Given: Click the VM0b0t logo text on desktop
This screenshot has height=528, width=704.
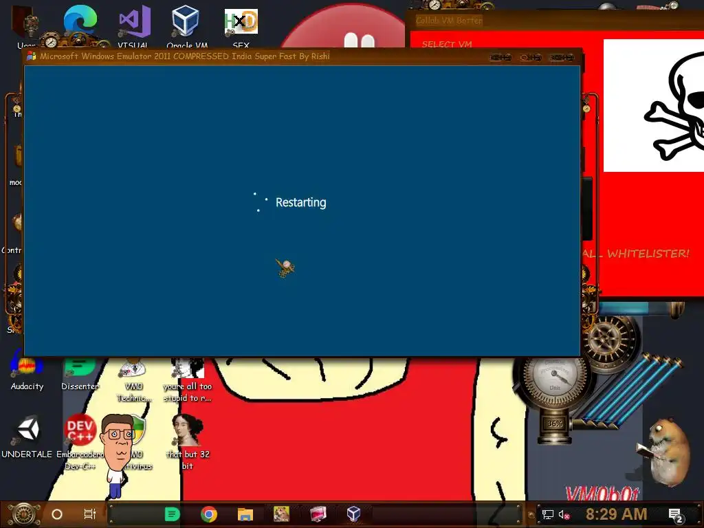Looking at the screenshot, I should [x=602, y=494].
